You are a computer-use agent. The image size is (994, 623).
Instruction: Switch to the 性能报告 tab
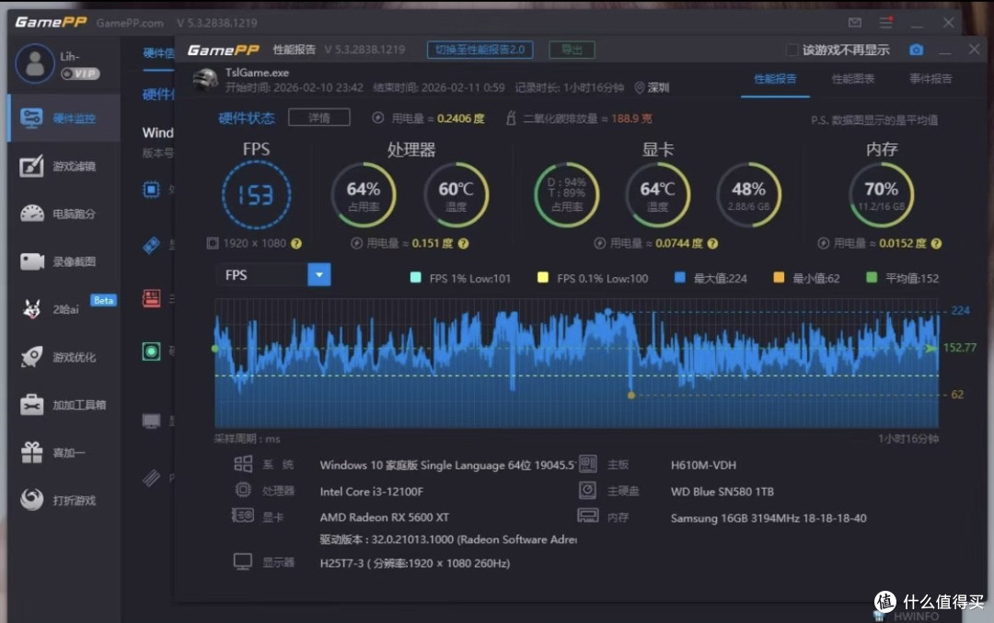775,78
